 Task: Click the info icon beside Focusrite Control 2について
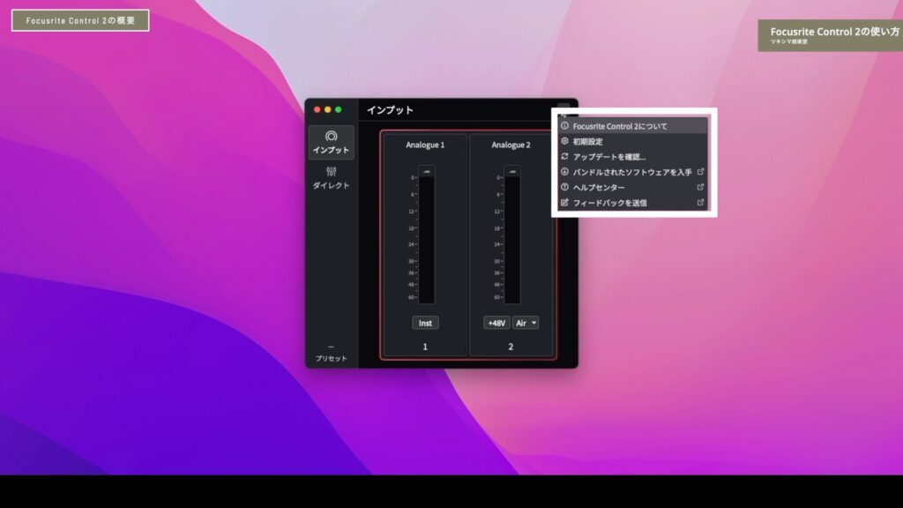pos(564,126)
